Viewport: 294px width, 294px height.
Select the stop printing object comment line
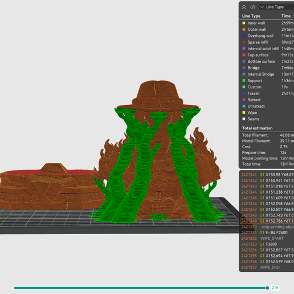click(267, 227)
